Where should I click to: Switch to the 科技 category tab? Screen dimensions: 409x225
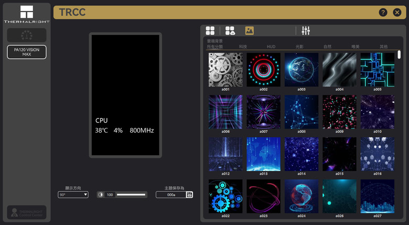243,47
